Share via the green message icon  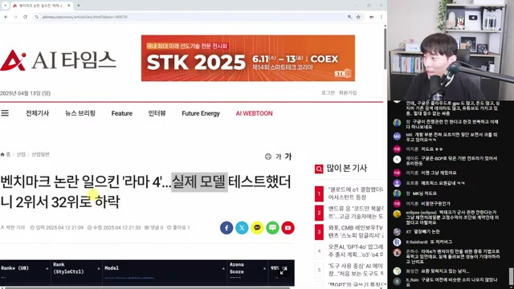point(272,228)
